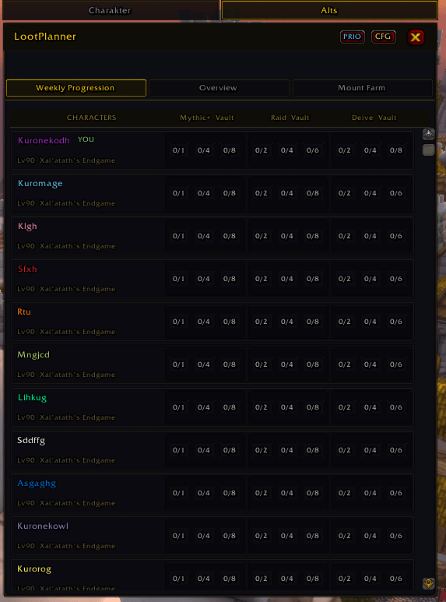Click Sddffg's Delve 0/2 vault slot
This screenshot has width=446, height=602.
coord(344,450)
